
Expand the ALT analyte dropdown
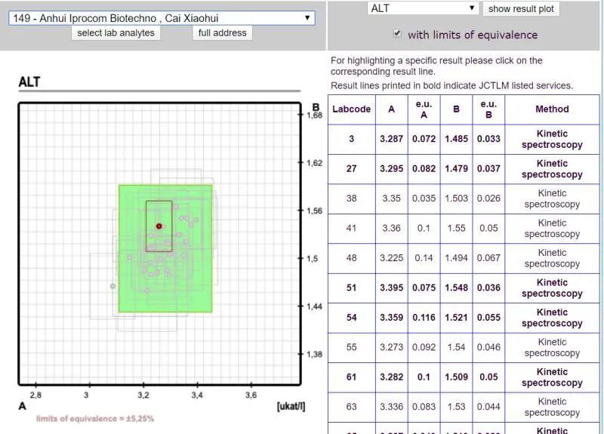(x=423, y=8)
